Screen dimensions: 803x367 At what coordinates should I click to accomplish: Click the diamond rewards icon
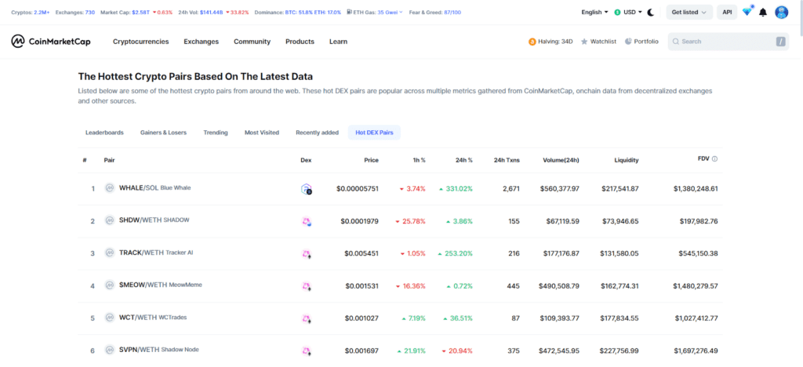pyautogui.click(x=747, y=12)
